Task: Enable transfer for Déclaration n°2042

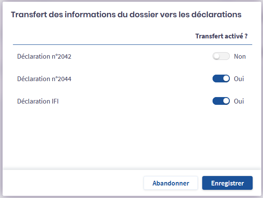Action: 221,57
